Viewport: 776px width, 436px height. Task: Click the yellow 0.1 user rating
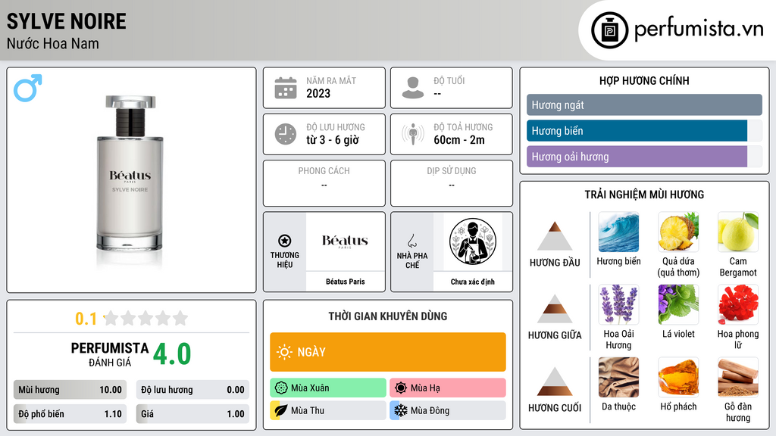coord(86,319)
